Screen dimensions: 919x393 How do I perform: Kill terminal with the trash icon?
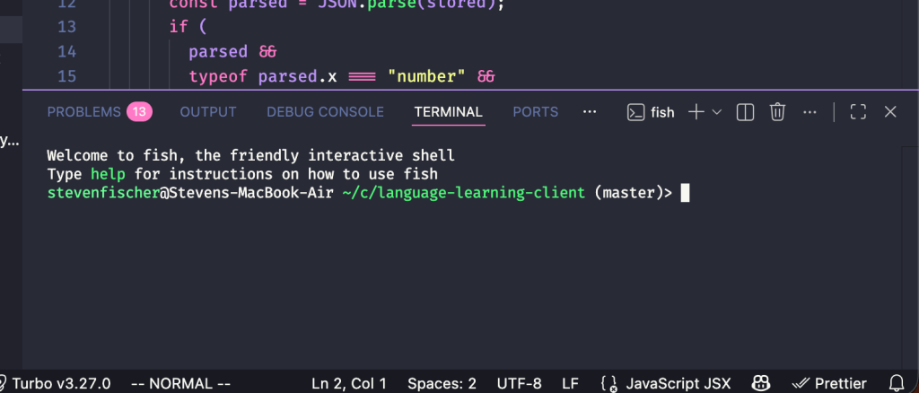(777, 112)
